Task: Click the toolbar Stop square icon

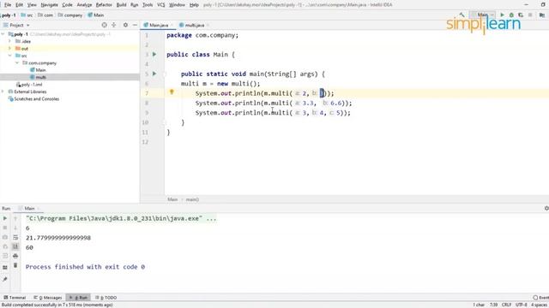Action: coord(530,15)
